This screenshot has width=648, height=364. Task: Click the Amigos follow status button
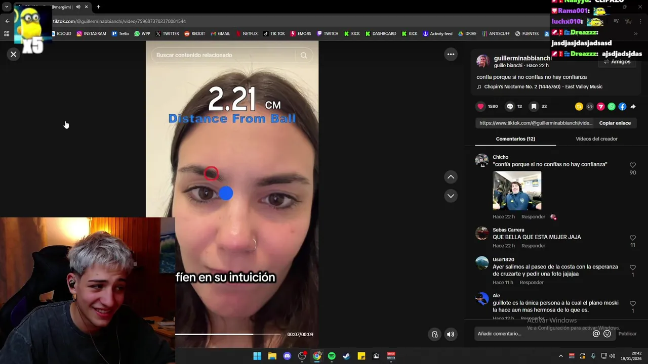[x=617, y=61]
